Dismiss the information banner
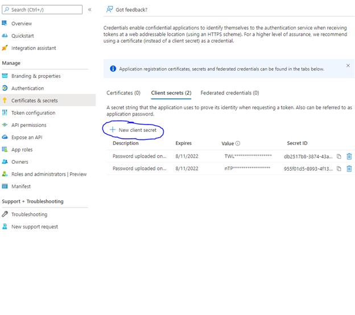This screenshot has height=315, width=355. [348, 66]
